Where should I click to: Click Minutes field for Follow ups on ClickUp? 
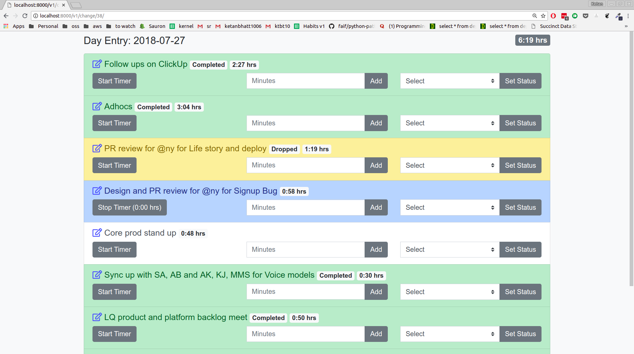(x=305, y=81)
